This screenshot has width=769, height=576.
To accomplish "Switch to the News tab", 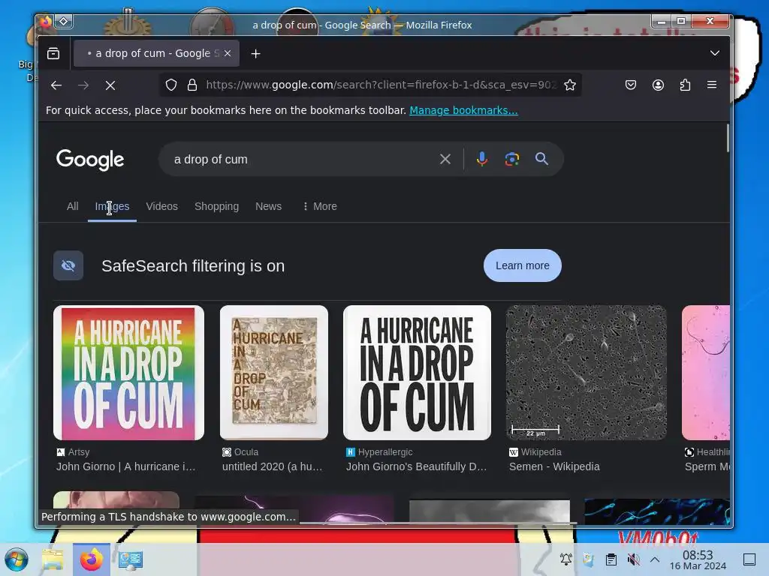I will click(x=268, y=206).
